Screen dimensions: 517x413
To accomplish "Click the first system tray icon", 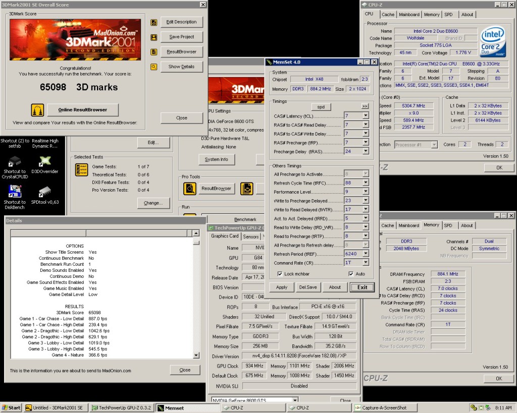I will 473,407.
